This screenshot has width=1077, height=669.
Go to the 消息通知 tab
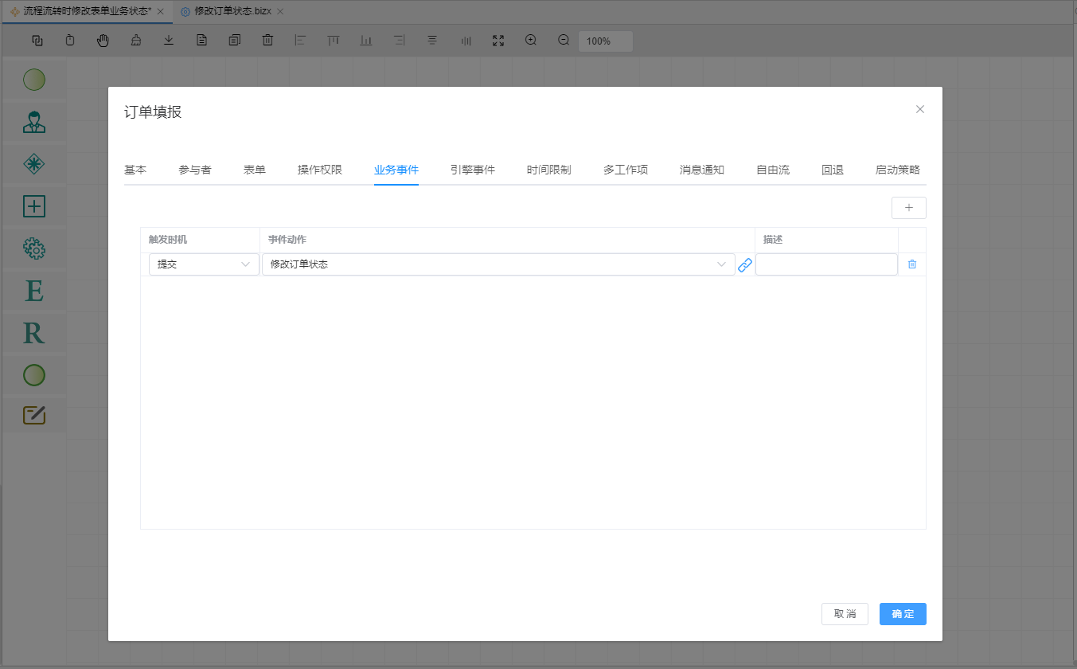pos(702,170)
